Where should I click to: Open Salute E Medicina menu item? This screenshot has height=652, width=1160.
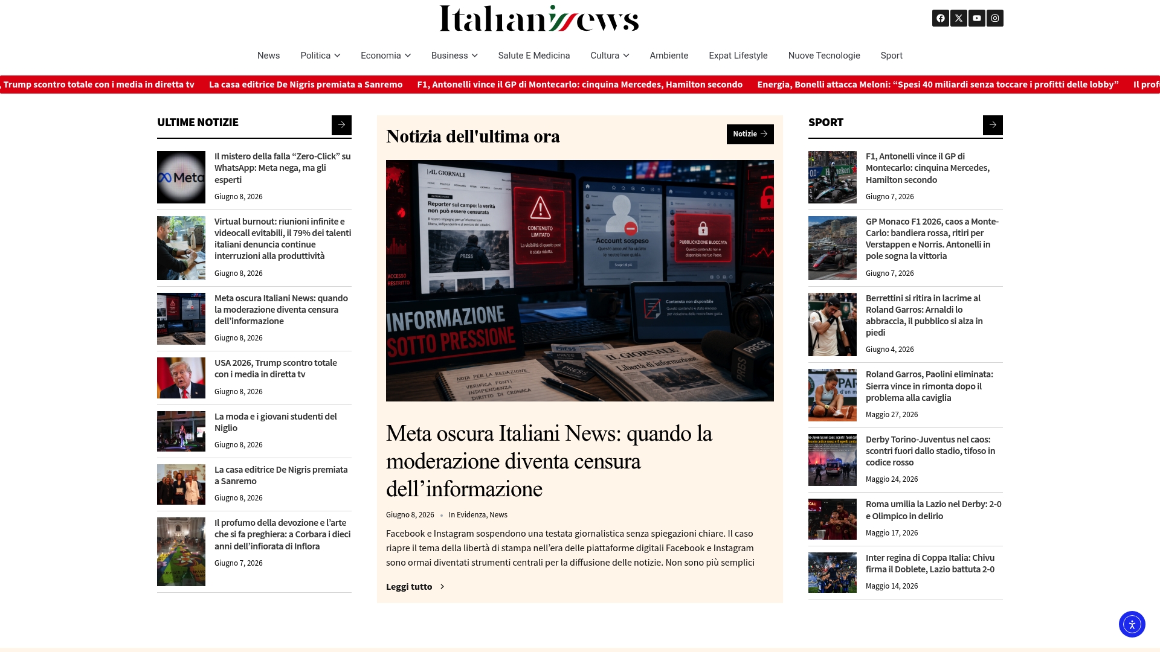point(534,56)
